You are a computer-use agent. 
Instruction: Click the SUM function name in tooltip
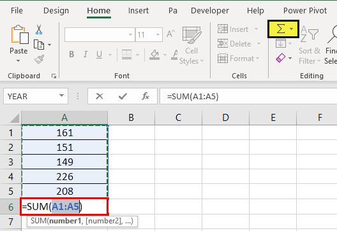[38, 221]
